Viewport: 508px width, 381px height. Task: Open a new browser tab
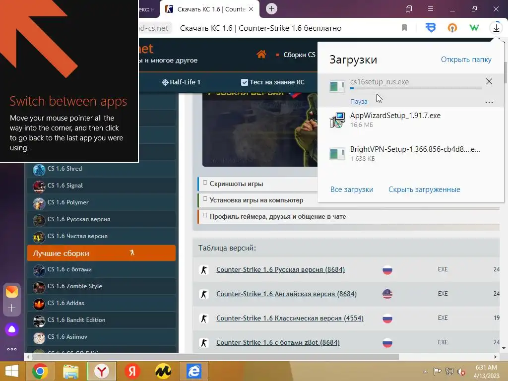(x=271, y=9)
